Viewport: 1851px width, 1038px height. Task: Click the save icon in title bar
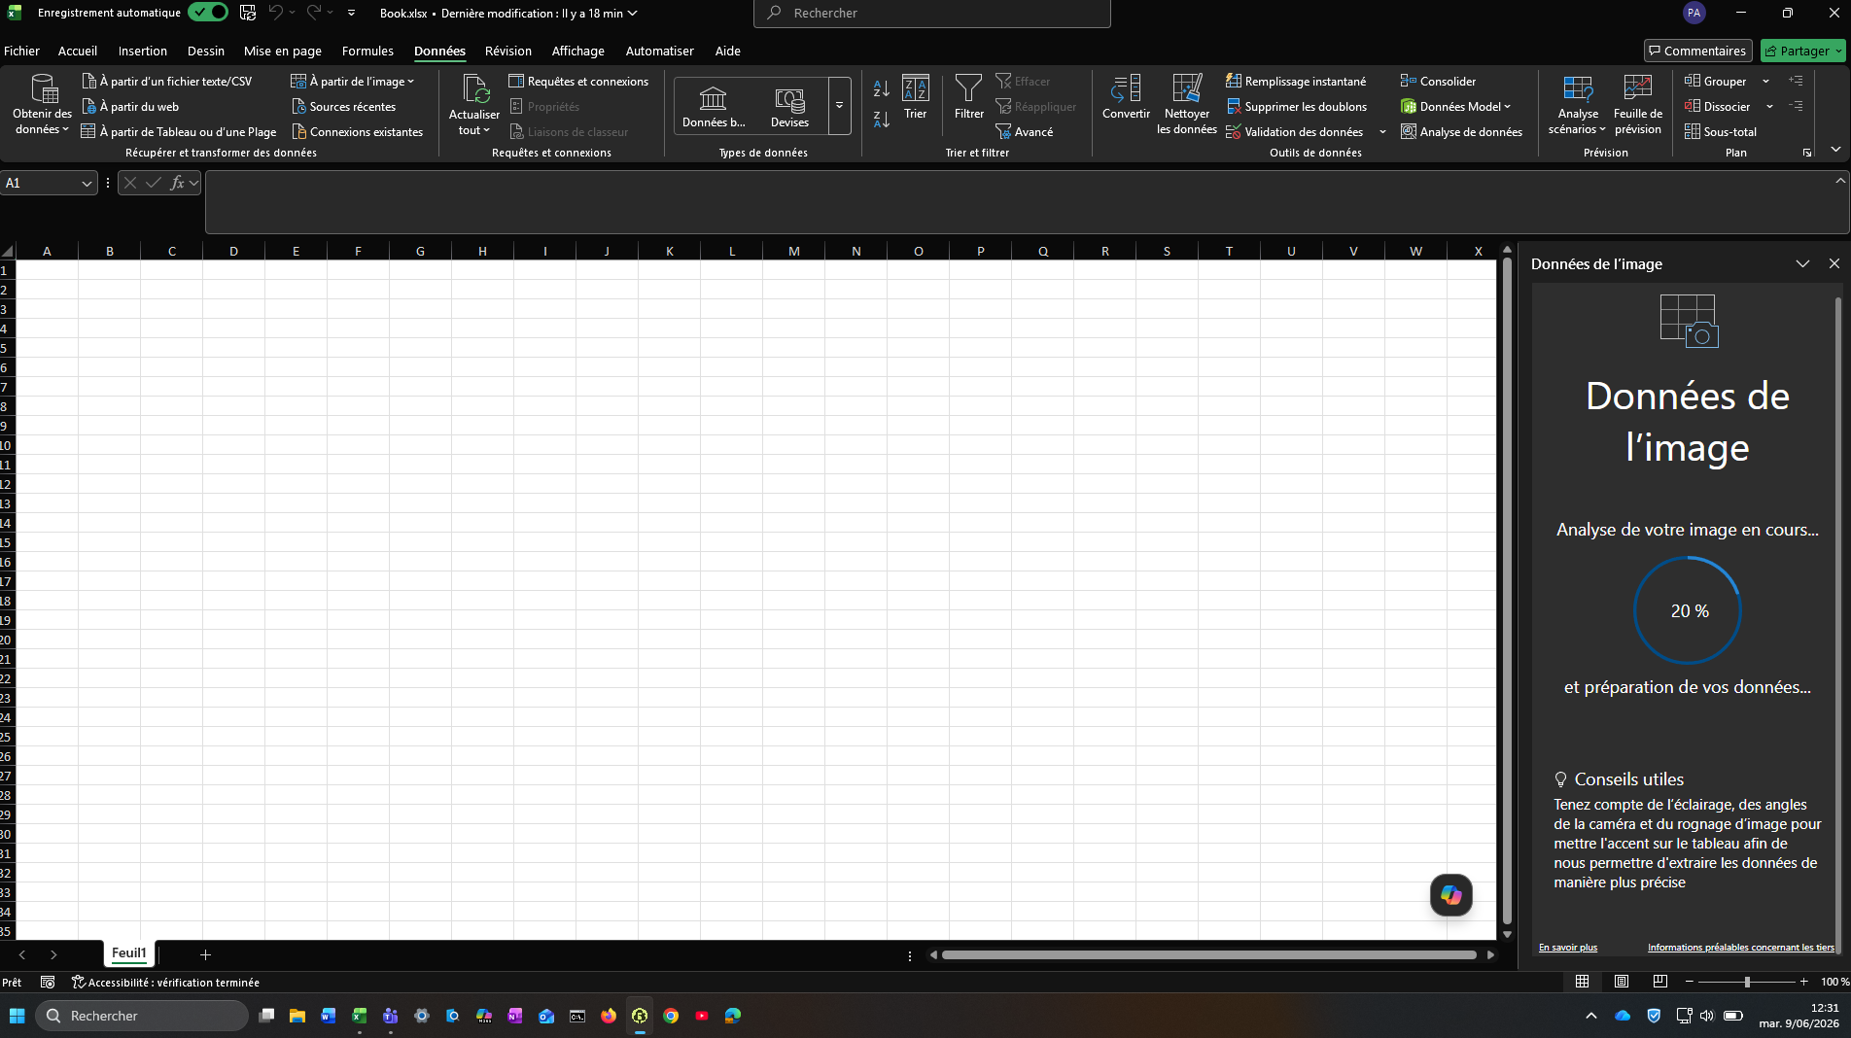(x=248, y=13)
